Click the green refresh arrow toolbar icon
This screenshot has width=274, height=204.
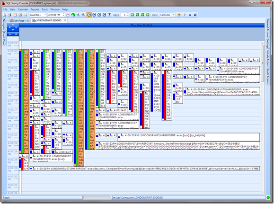click(73, 15)
